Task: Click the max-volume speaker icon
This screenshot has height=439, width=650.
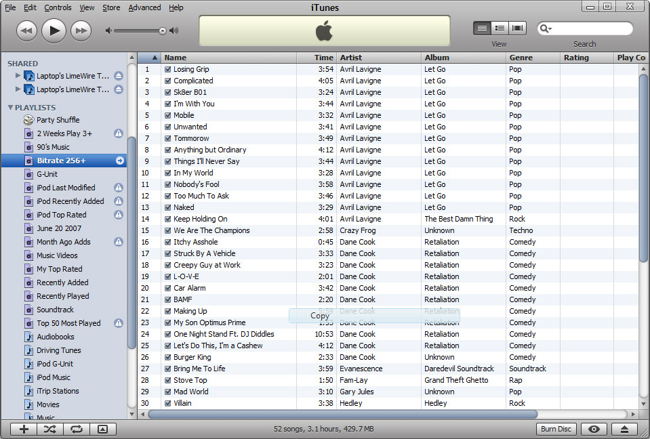Action: (174, 30)
